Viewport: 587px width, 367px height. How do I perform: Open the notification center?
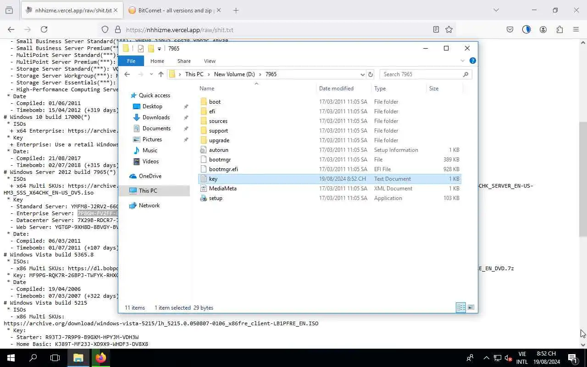pyautogui.click(x=572, y=358)
